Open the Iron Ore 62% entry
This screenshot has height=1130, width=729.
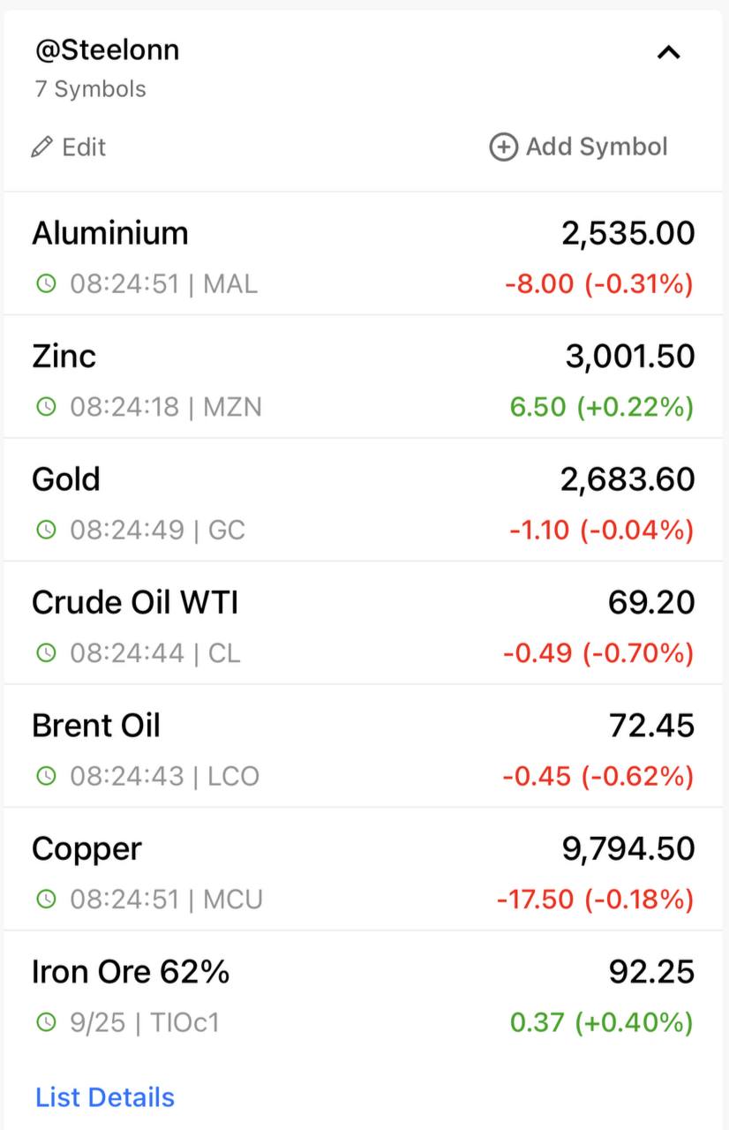click(364, 992)
